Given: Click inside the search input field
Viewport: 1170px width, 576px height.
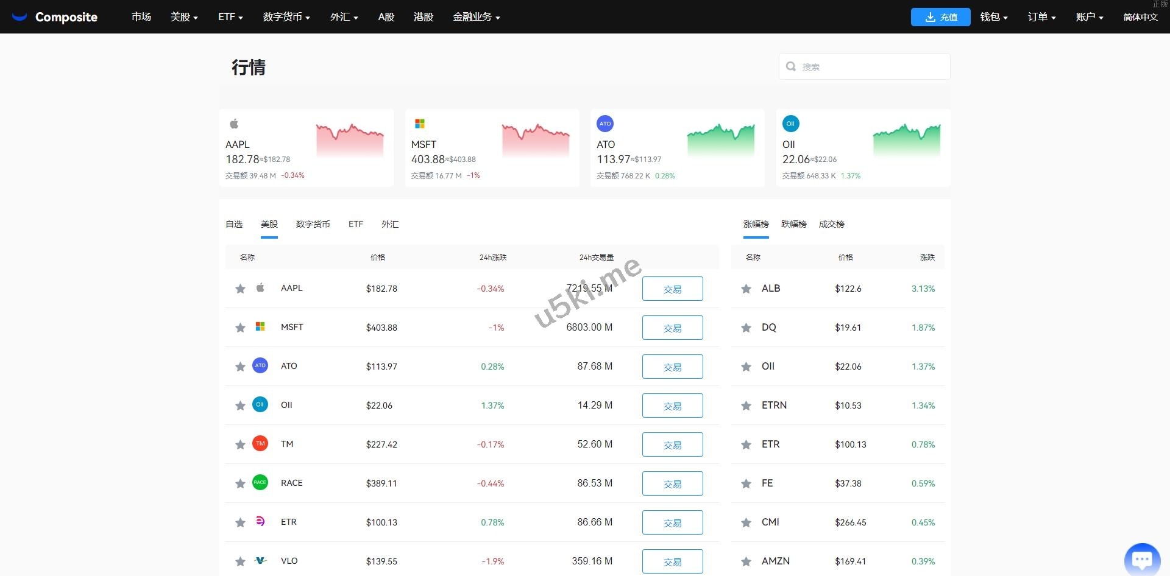Looking at the screenshot, I should click(x=865, y=66).
